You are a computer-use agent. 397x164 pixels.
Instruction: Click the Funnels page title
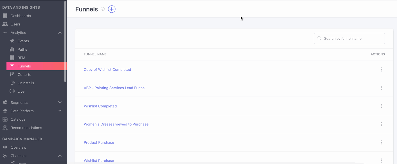click(x=87, y=9)
